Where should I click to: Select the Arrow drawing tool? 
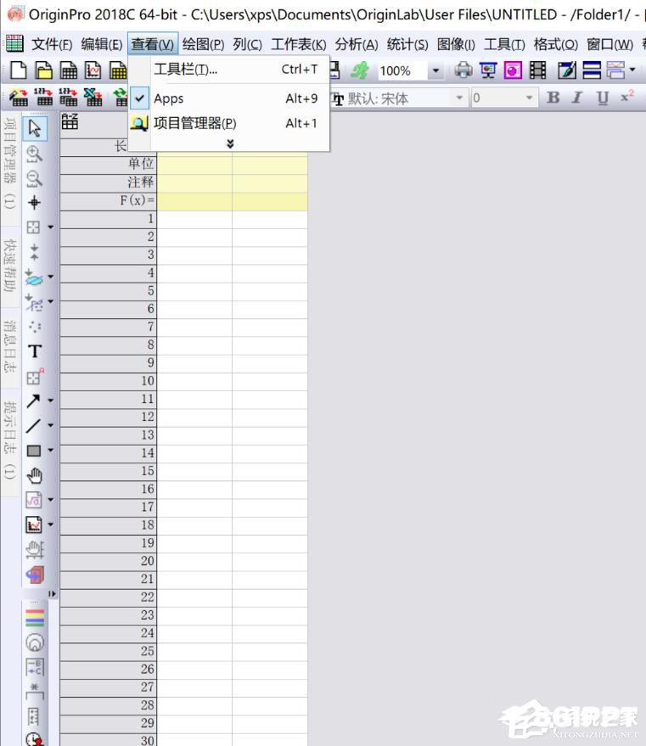33,401
